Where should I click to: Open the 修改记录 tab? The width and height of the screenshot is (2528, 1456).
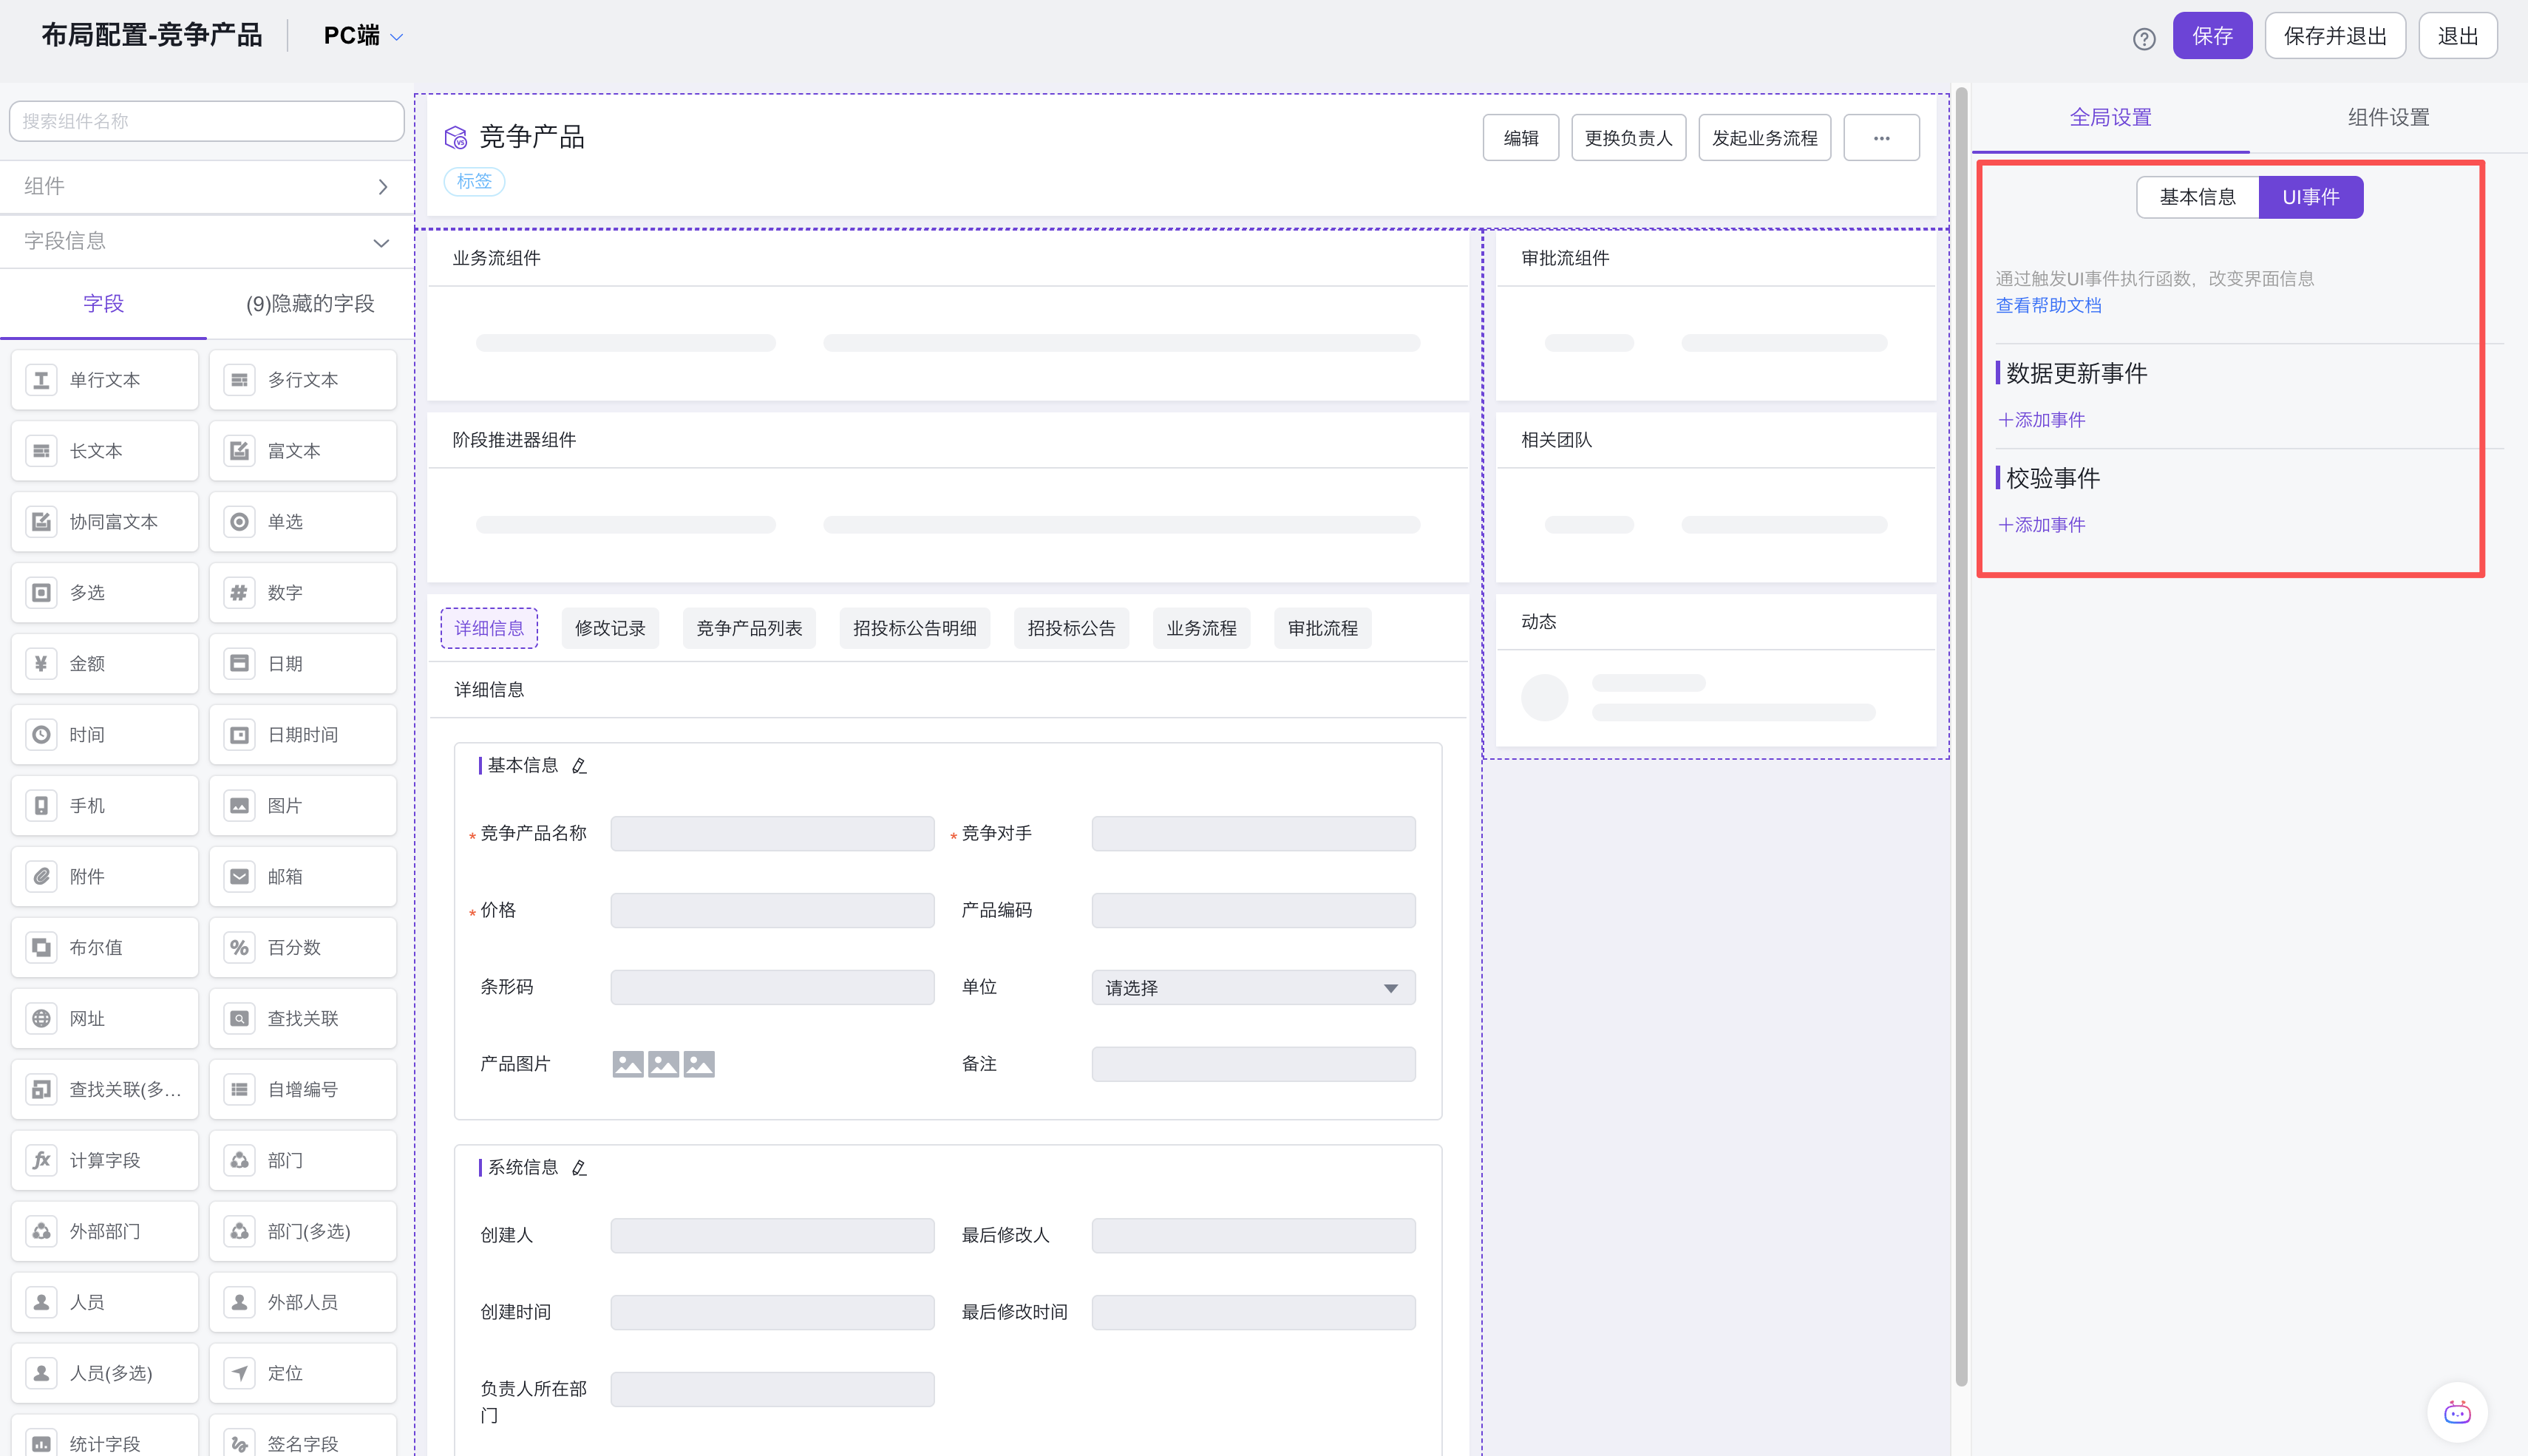(609, 628)
